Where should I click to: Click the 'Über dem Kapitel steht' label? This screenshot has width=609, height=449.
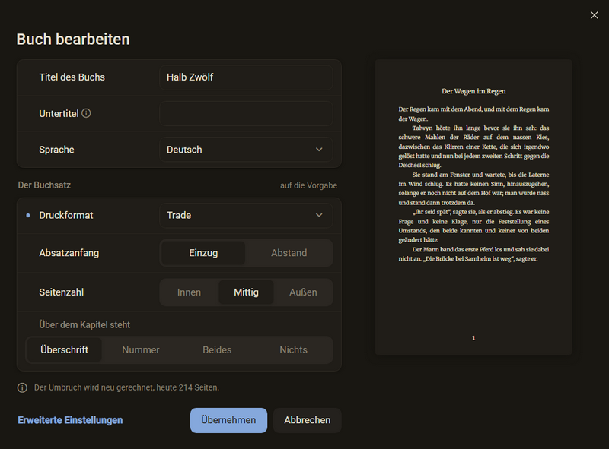(84, 325)
